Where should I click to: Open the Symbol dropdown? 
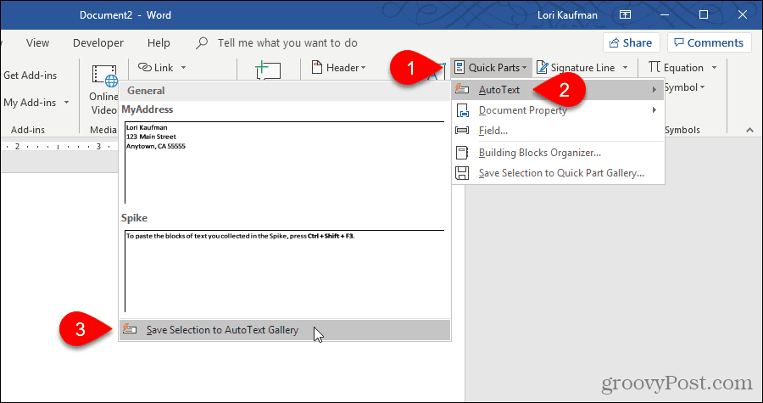pyautogui.click(x=685, y=87)
